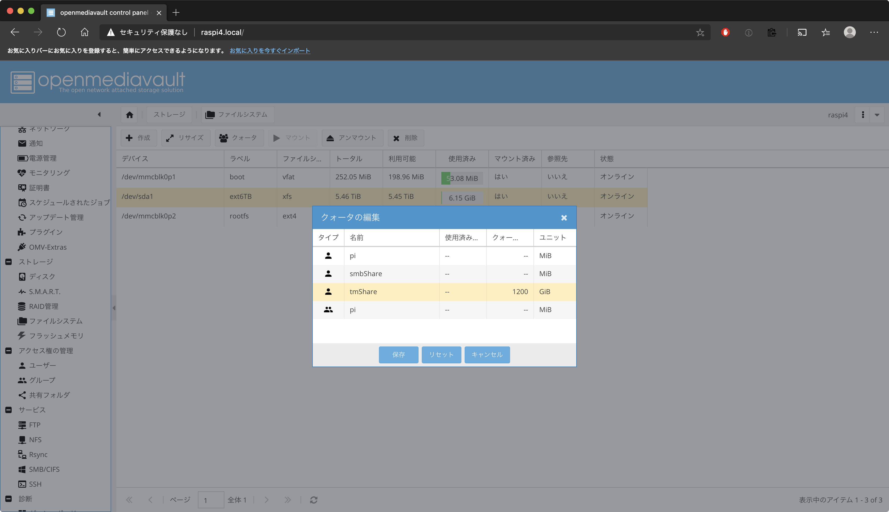
Task: Click the ストレージ breadcrumb item
Action: tap(169, 115)
